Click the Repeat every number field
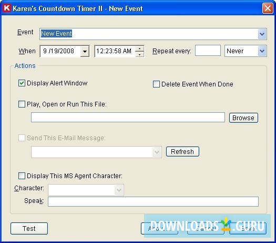The width and height of the screenshot is (276, 243). pyautogui.click(x=208, y=51)
